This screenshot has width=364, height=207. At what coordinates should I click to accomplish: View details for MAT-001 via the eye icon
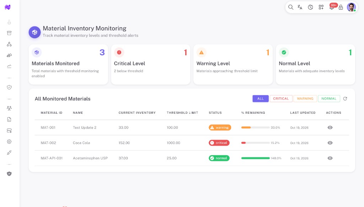pyautogui.click(x=330, y=128)
